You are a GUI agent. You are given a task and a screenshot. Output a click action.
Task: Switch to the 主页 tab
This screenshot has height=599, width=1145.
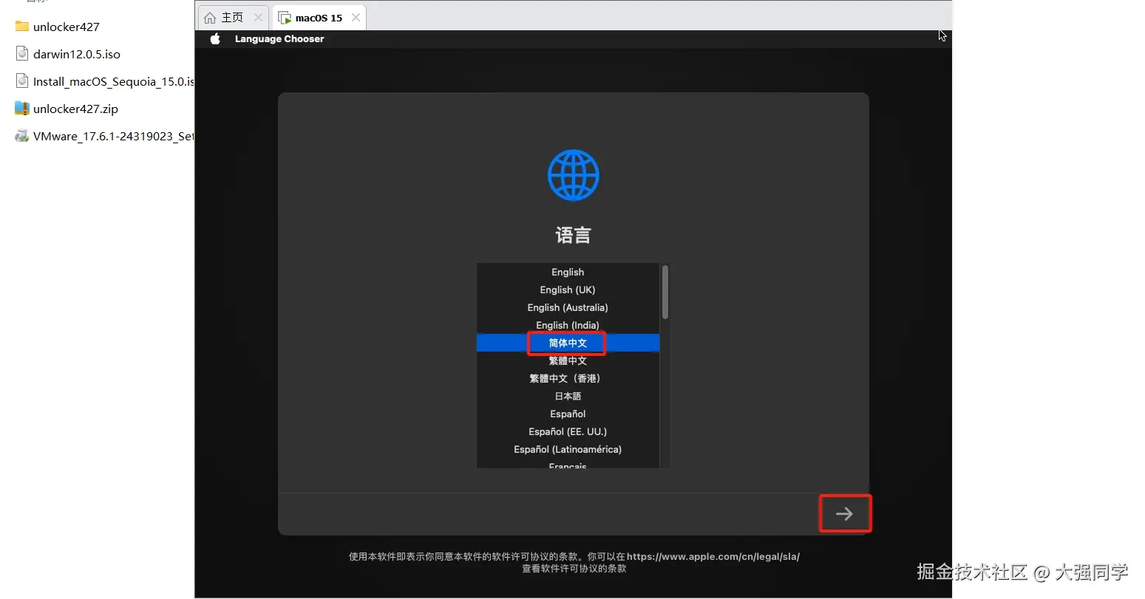pos(233,18)
